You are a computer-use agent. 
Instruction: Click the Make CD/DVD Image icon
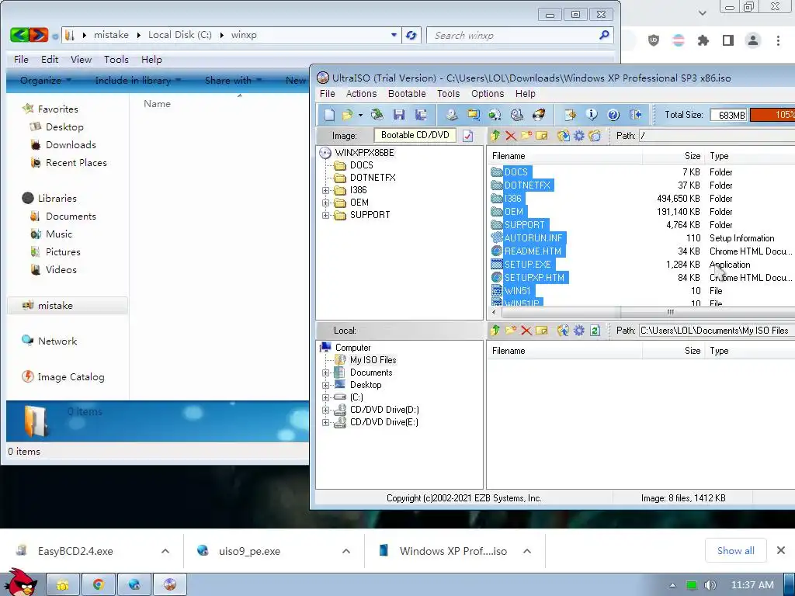pos(451,115)
